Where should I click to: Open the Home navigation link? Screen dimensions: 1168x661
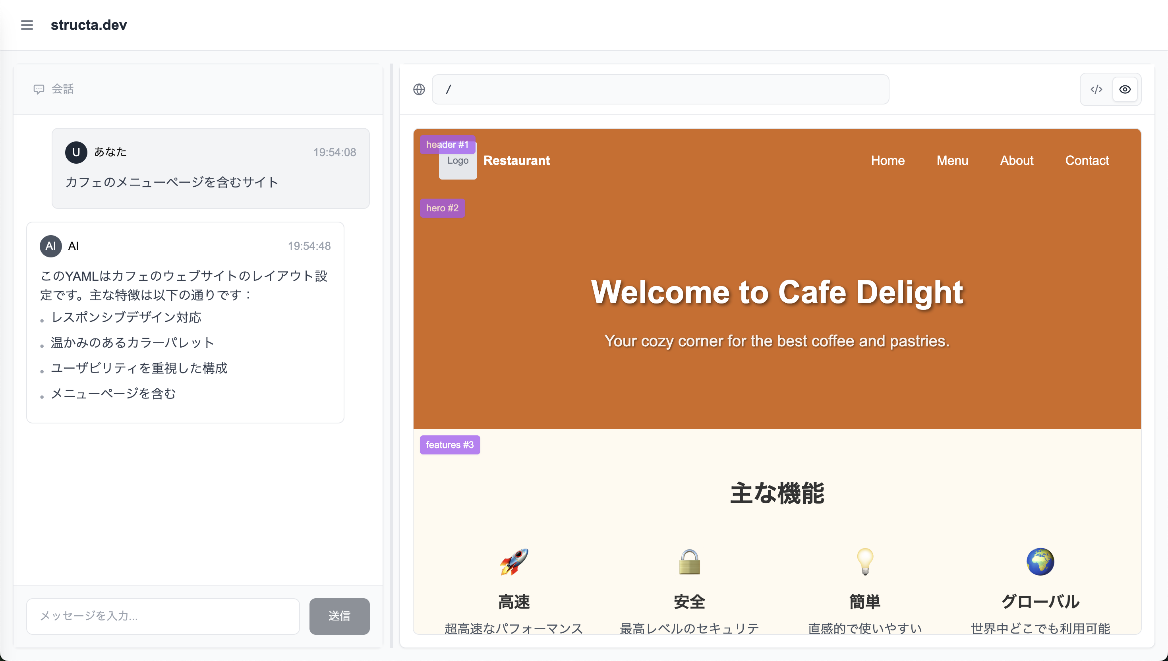tap(888, 160)
